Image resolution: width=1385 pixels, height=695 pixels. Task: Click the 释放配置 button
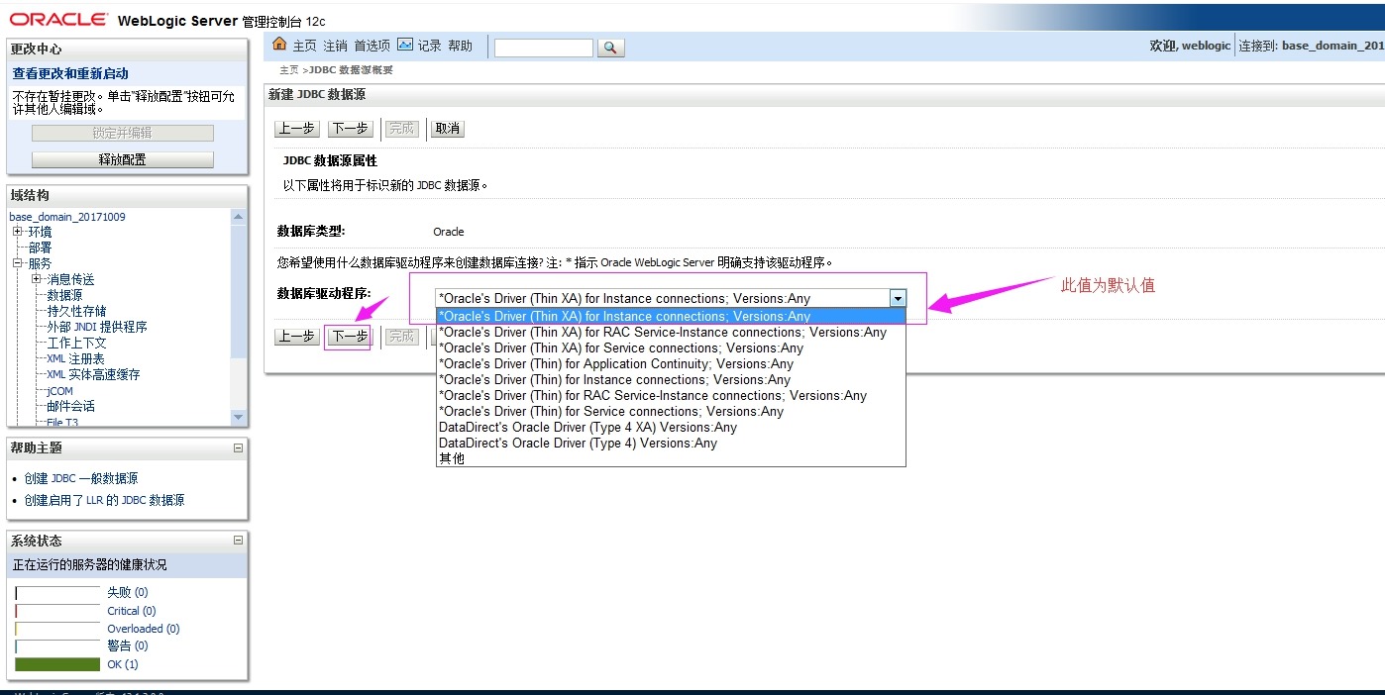(x=123, y=159)
